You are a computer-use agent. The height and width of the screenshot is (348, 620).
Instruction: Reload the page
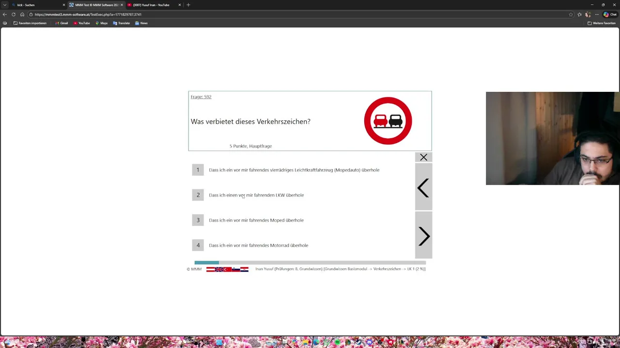tap(14, 14)
